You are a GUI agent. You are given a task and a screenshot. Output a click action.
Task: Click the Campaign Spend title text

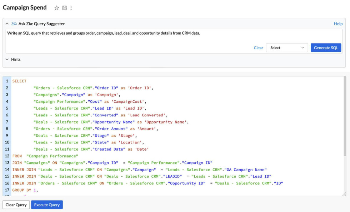pos(25,7)
